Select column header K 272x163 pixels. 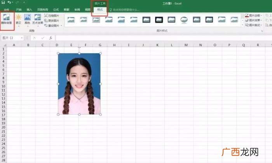click(157, 45)
